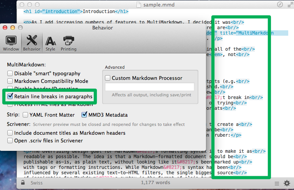Open the Window preferences pane
Viewport: 294px width, 190px height.
[x=11, y=43]
